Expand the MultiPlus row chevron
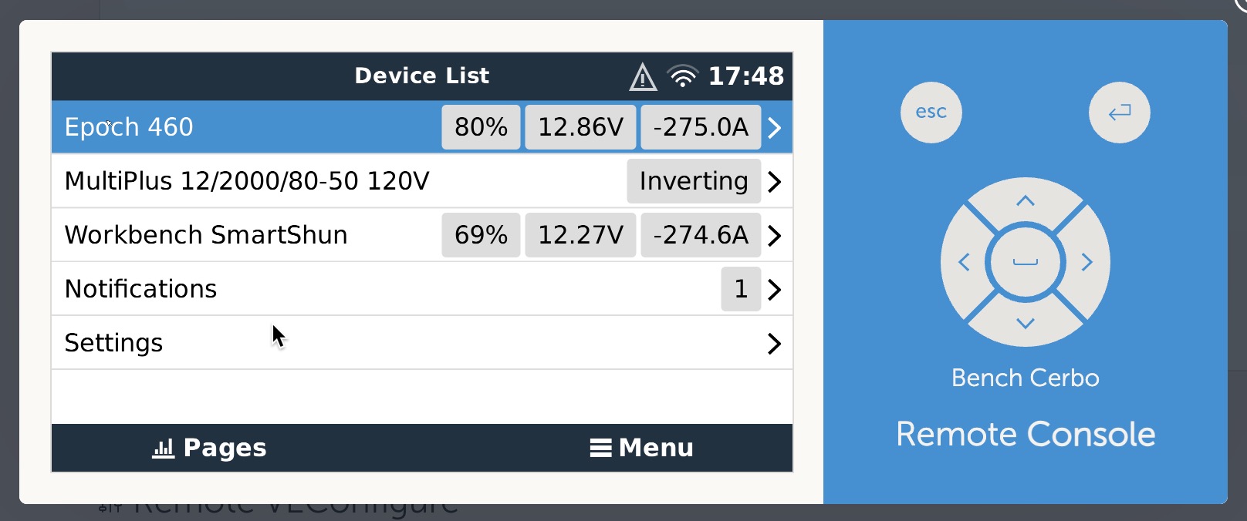 tap(775, 181)
